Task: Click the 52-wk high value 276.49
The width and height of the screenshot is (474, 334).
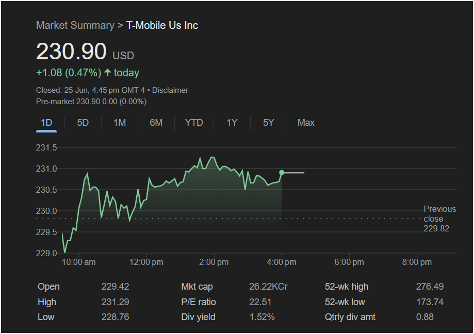Action: 430,287
